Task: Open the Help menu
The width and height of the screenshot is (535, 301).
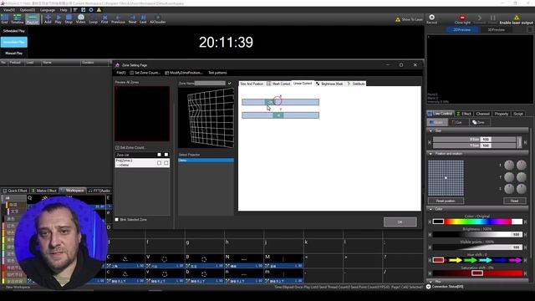Action: point(64,10)
